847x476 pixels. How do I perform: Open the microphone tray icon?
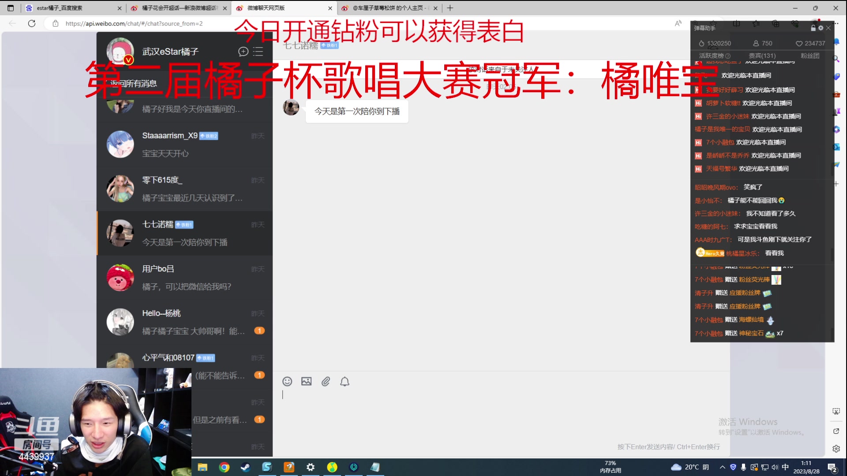click(743, 467)
